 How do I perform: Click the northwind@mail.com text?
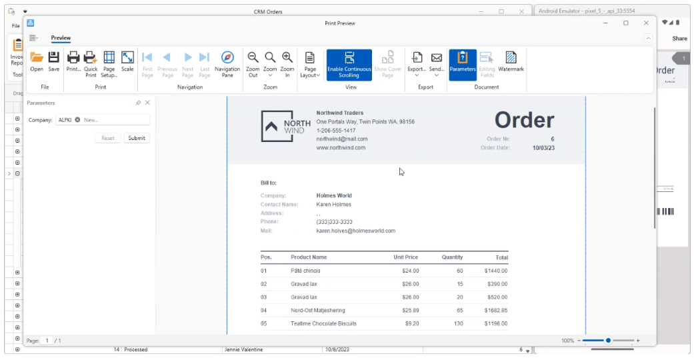coord(342,139)
